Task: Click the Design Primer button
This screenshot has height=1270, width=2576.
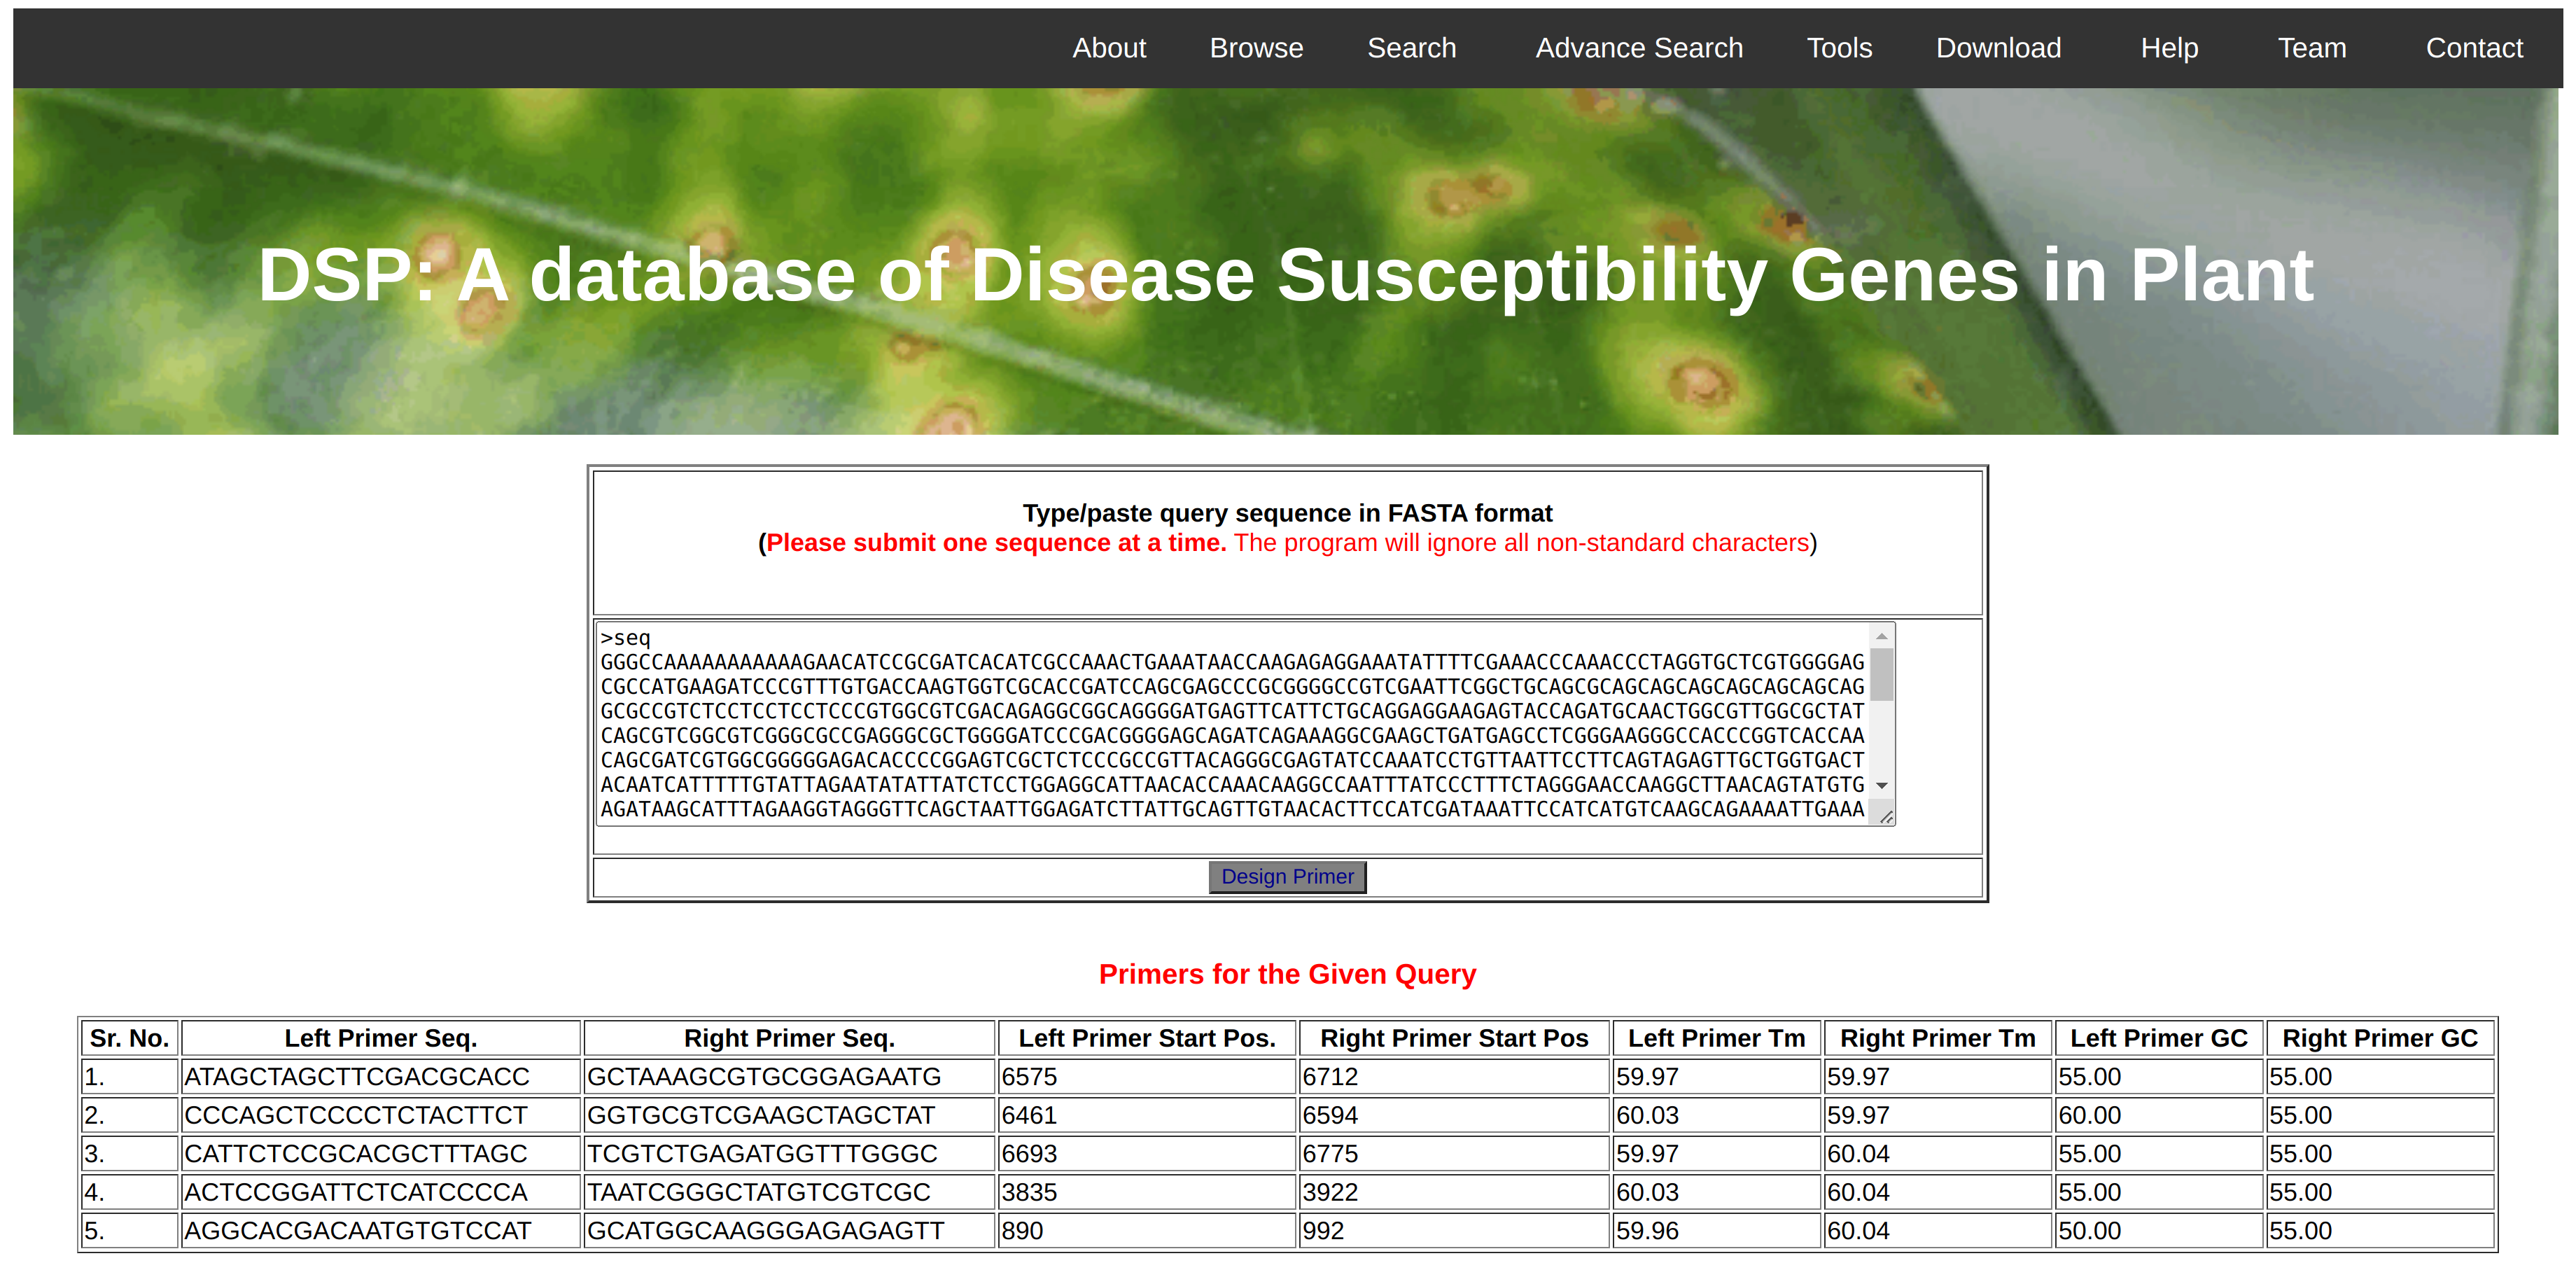Action: pyautogui.click(x=1287, y=877)
